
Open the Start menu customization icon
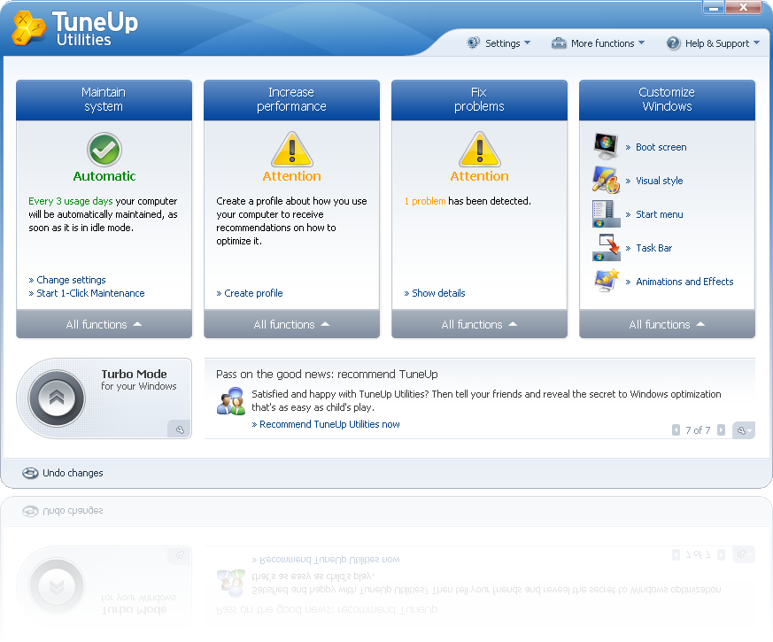pos(606,213)
